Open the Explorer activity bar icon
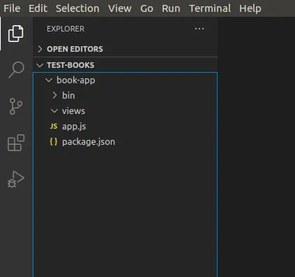Image resolution: width=295 pixels, height=277 pixels. pyautogui.click(x=16, y=34)
